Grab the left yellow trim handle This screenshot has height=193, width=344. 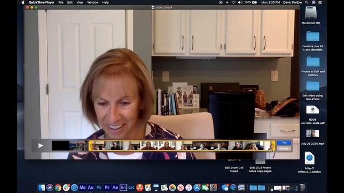(90, 145)
